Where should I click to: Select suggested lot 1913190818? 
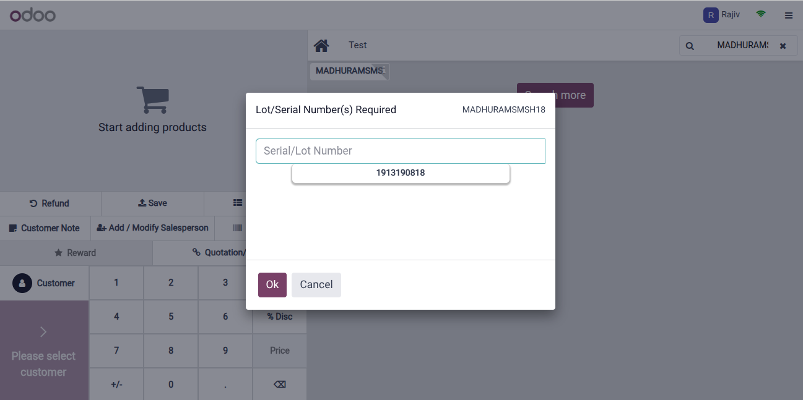click(x=400, y=173)
